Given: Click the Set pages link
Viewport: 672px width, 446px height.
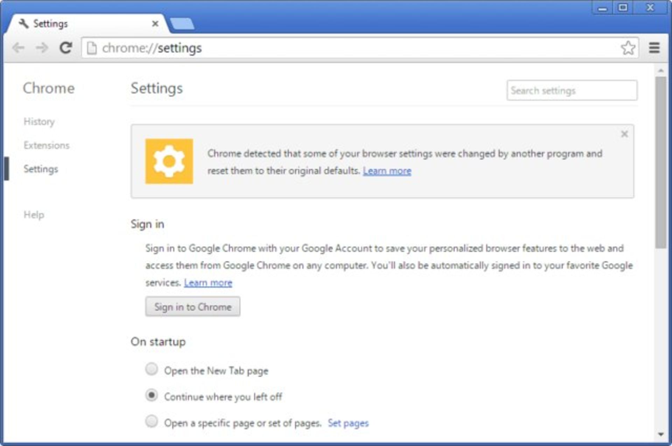Looking at the screenshot, I should pyautogui.click(x=348, y=423).
